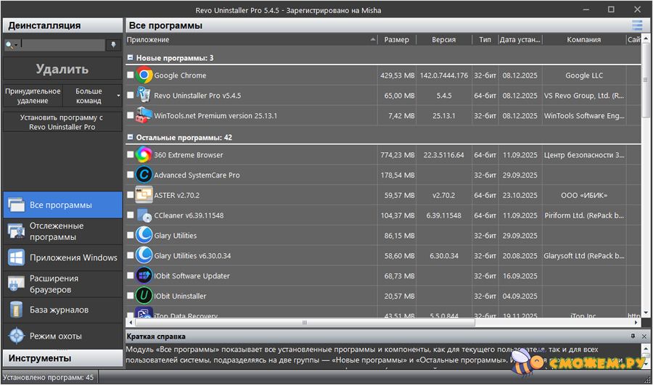653x385 pixels.
Task: Switch to Приложения Windows section
Action: point(62,258)
